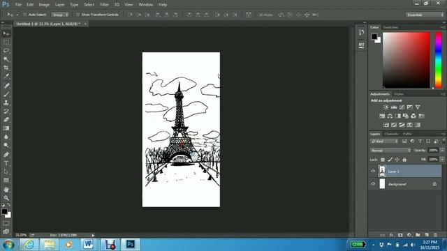
Task: Add a Vibrance adjustment
Action: tap(418, 107)
